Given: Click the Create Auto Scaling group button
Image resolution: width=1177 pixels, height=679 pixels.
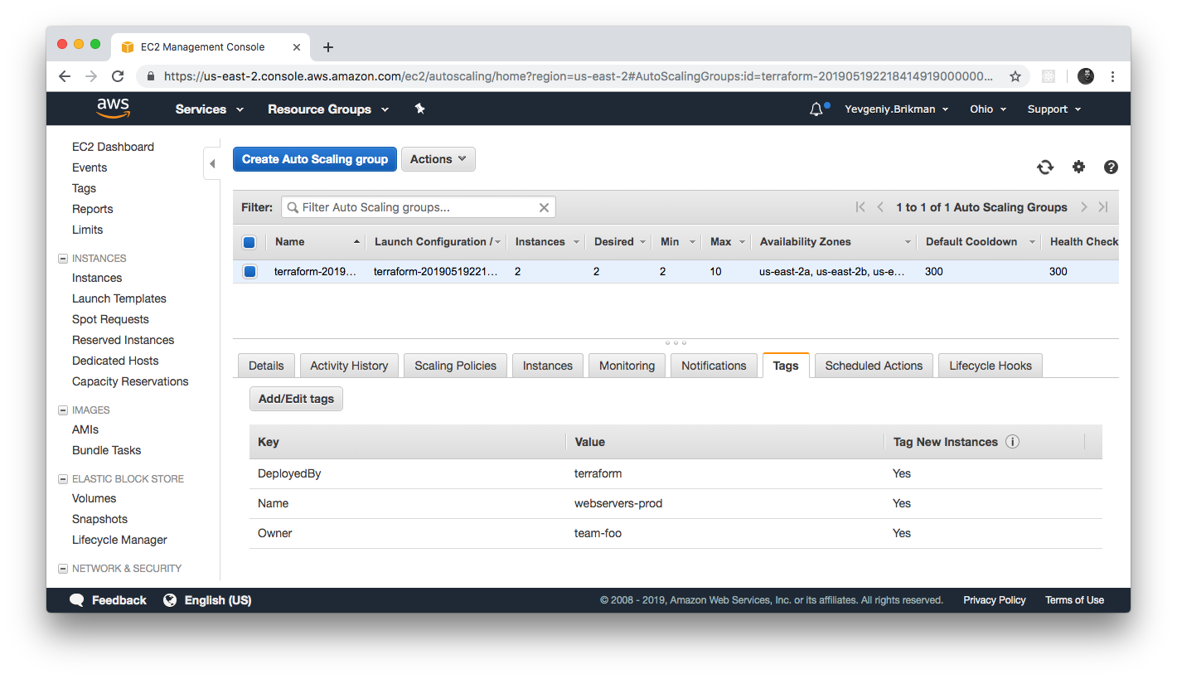Looking at the screenshot, I should click(x=314, y=159).
